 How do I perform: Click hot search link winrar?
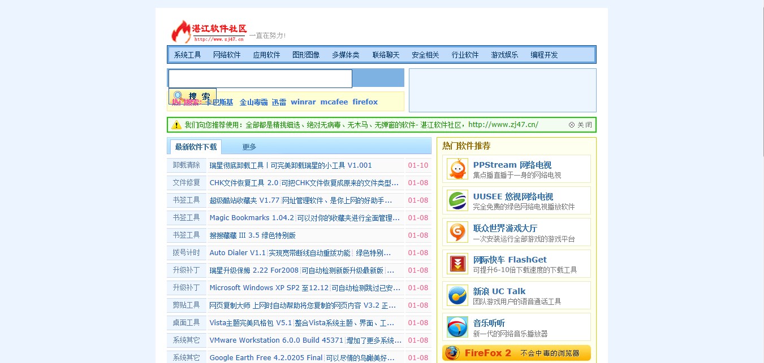pyautogui.click(x=303, y=102)
